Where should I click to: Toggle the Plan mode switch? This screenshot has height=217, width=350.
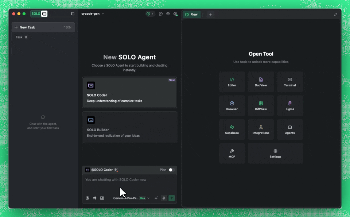[171, 170]
